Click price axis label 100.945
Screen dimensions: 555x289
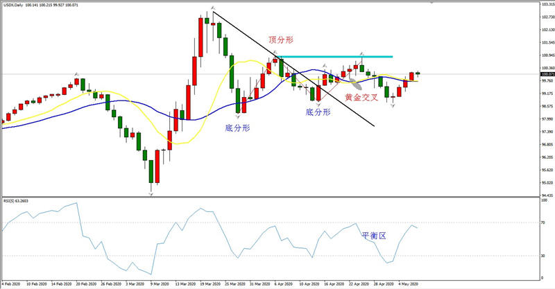547,55
